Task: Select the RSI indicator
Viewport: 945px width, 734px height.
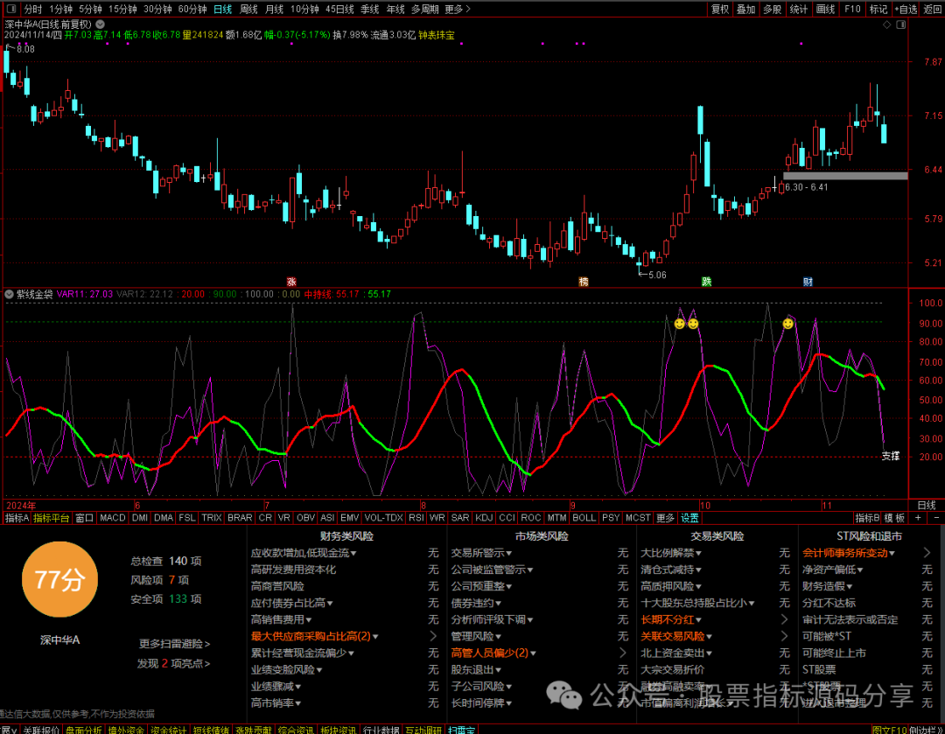Action: coord(416,518)
